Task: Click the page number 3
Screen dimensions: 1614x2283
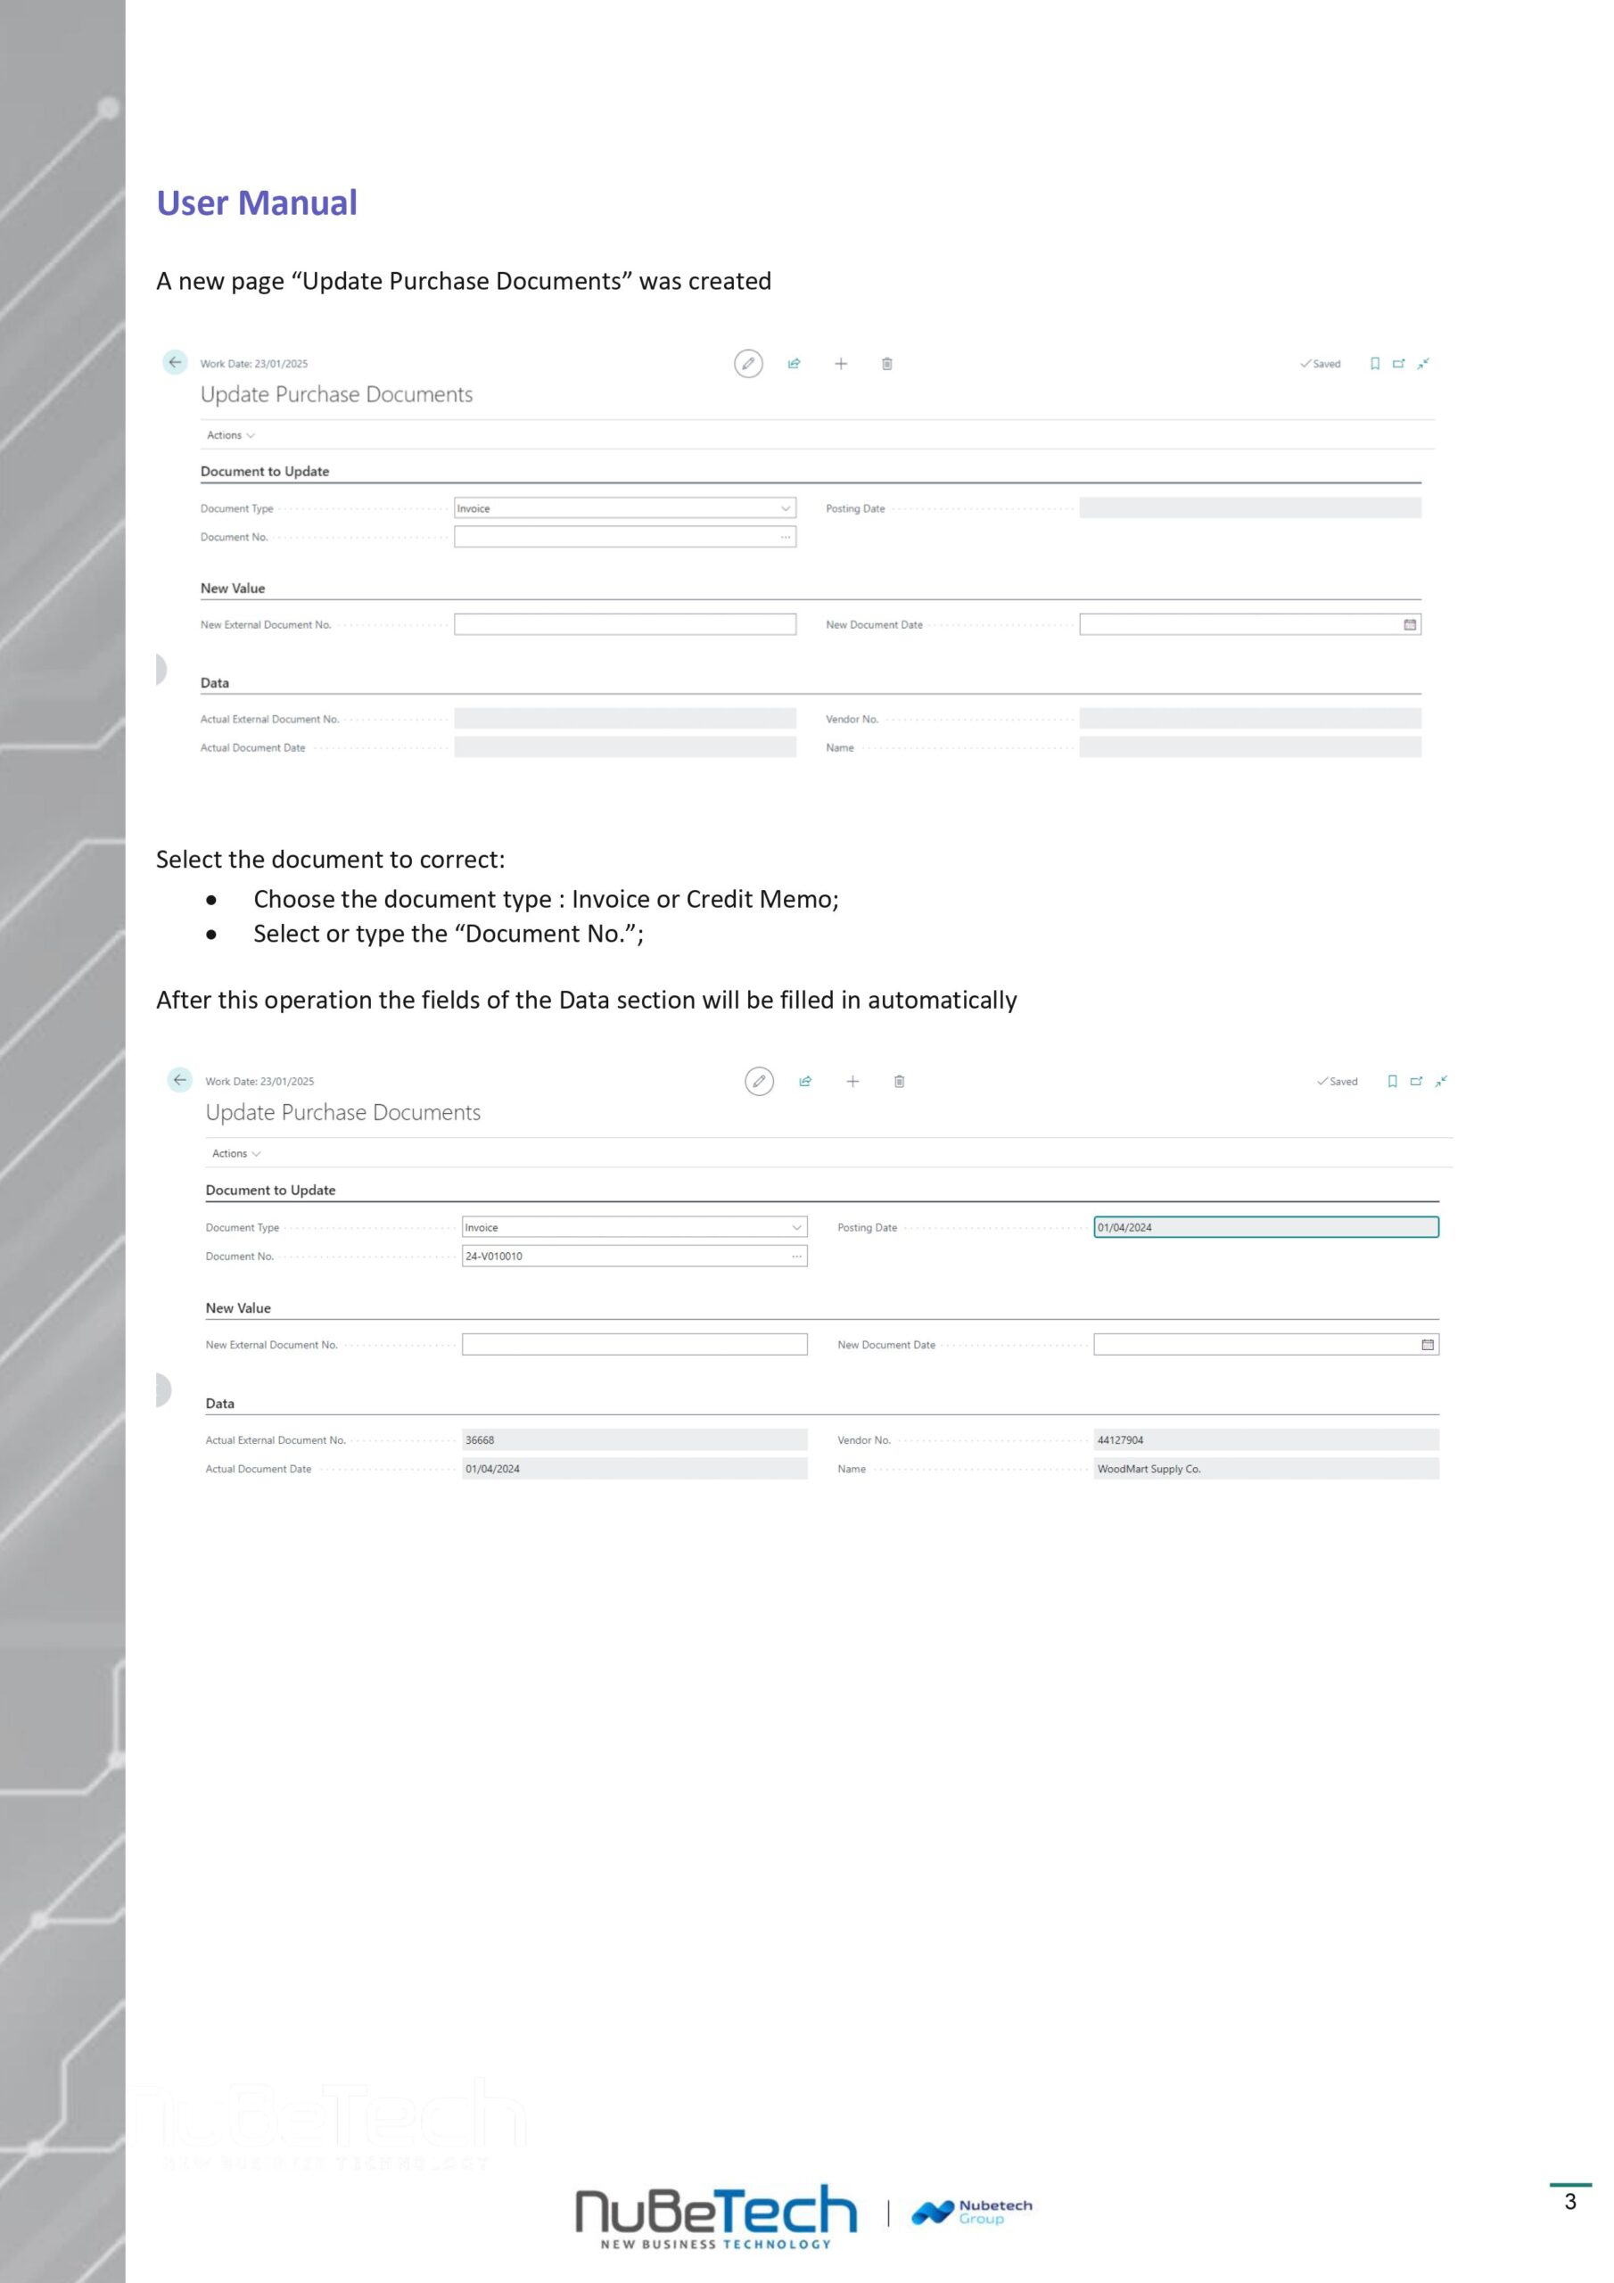Action: (x=1570, y=2202)
